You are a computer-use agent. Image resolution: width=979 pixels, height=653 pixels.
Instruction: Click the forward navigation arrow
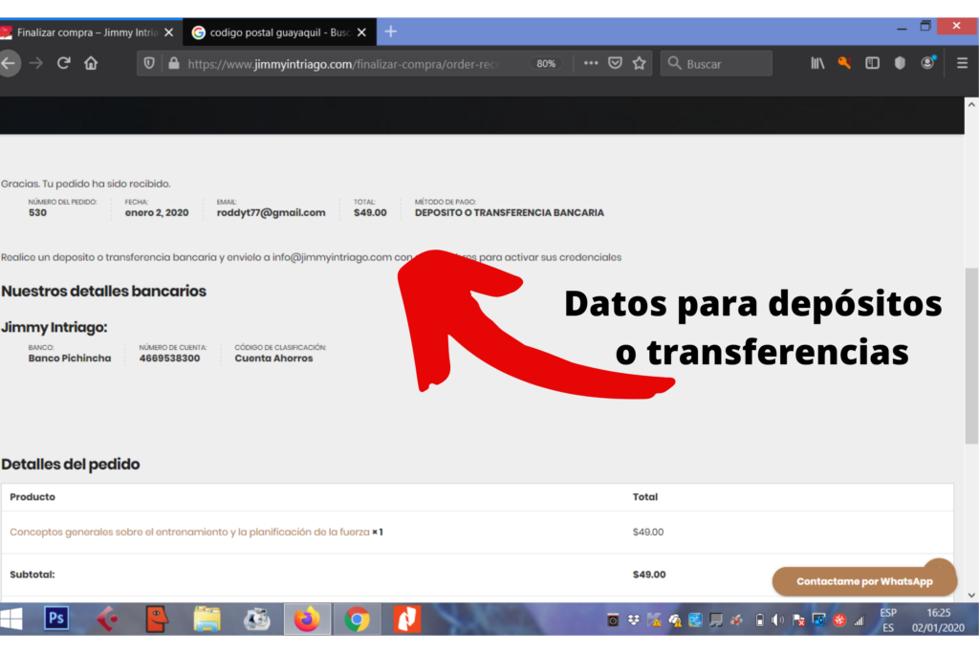coord(36,63)
